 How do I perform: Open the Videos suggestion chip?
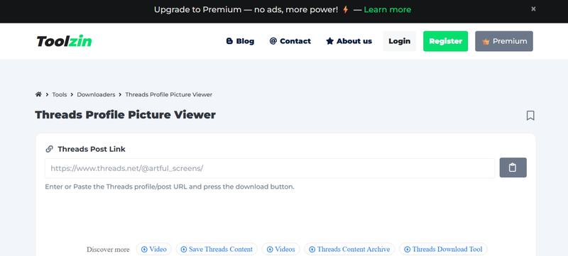[280, 249]
